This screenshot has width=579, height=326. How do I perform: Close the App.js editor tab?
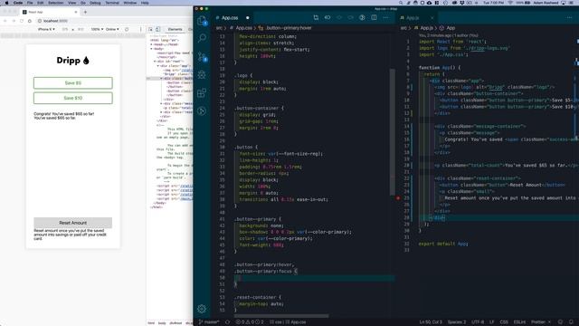pyautogui.click(x=432, y=18)
